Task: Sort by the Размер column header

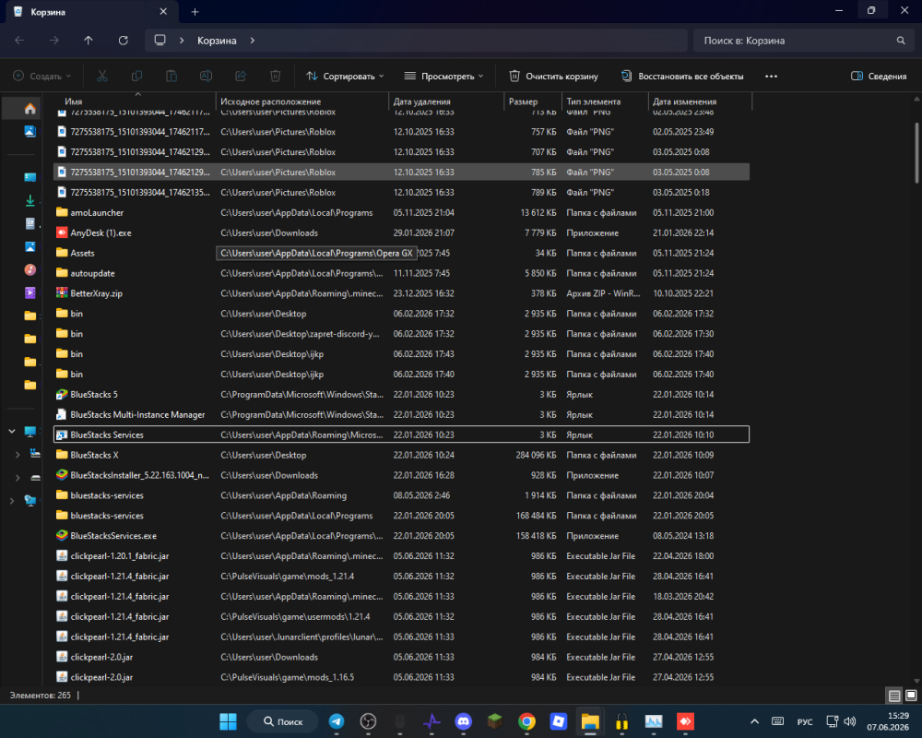Action: [533, 101]
